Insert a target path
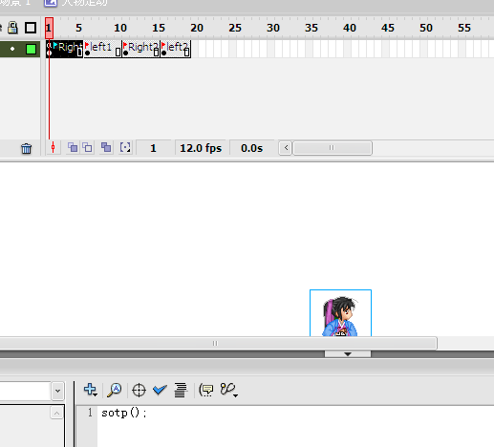This screenshot has height=447, width=494. pyautogui.click(x=139, y=390)
